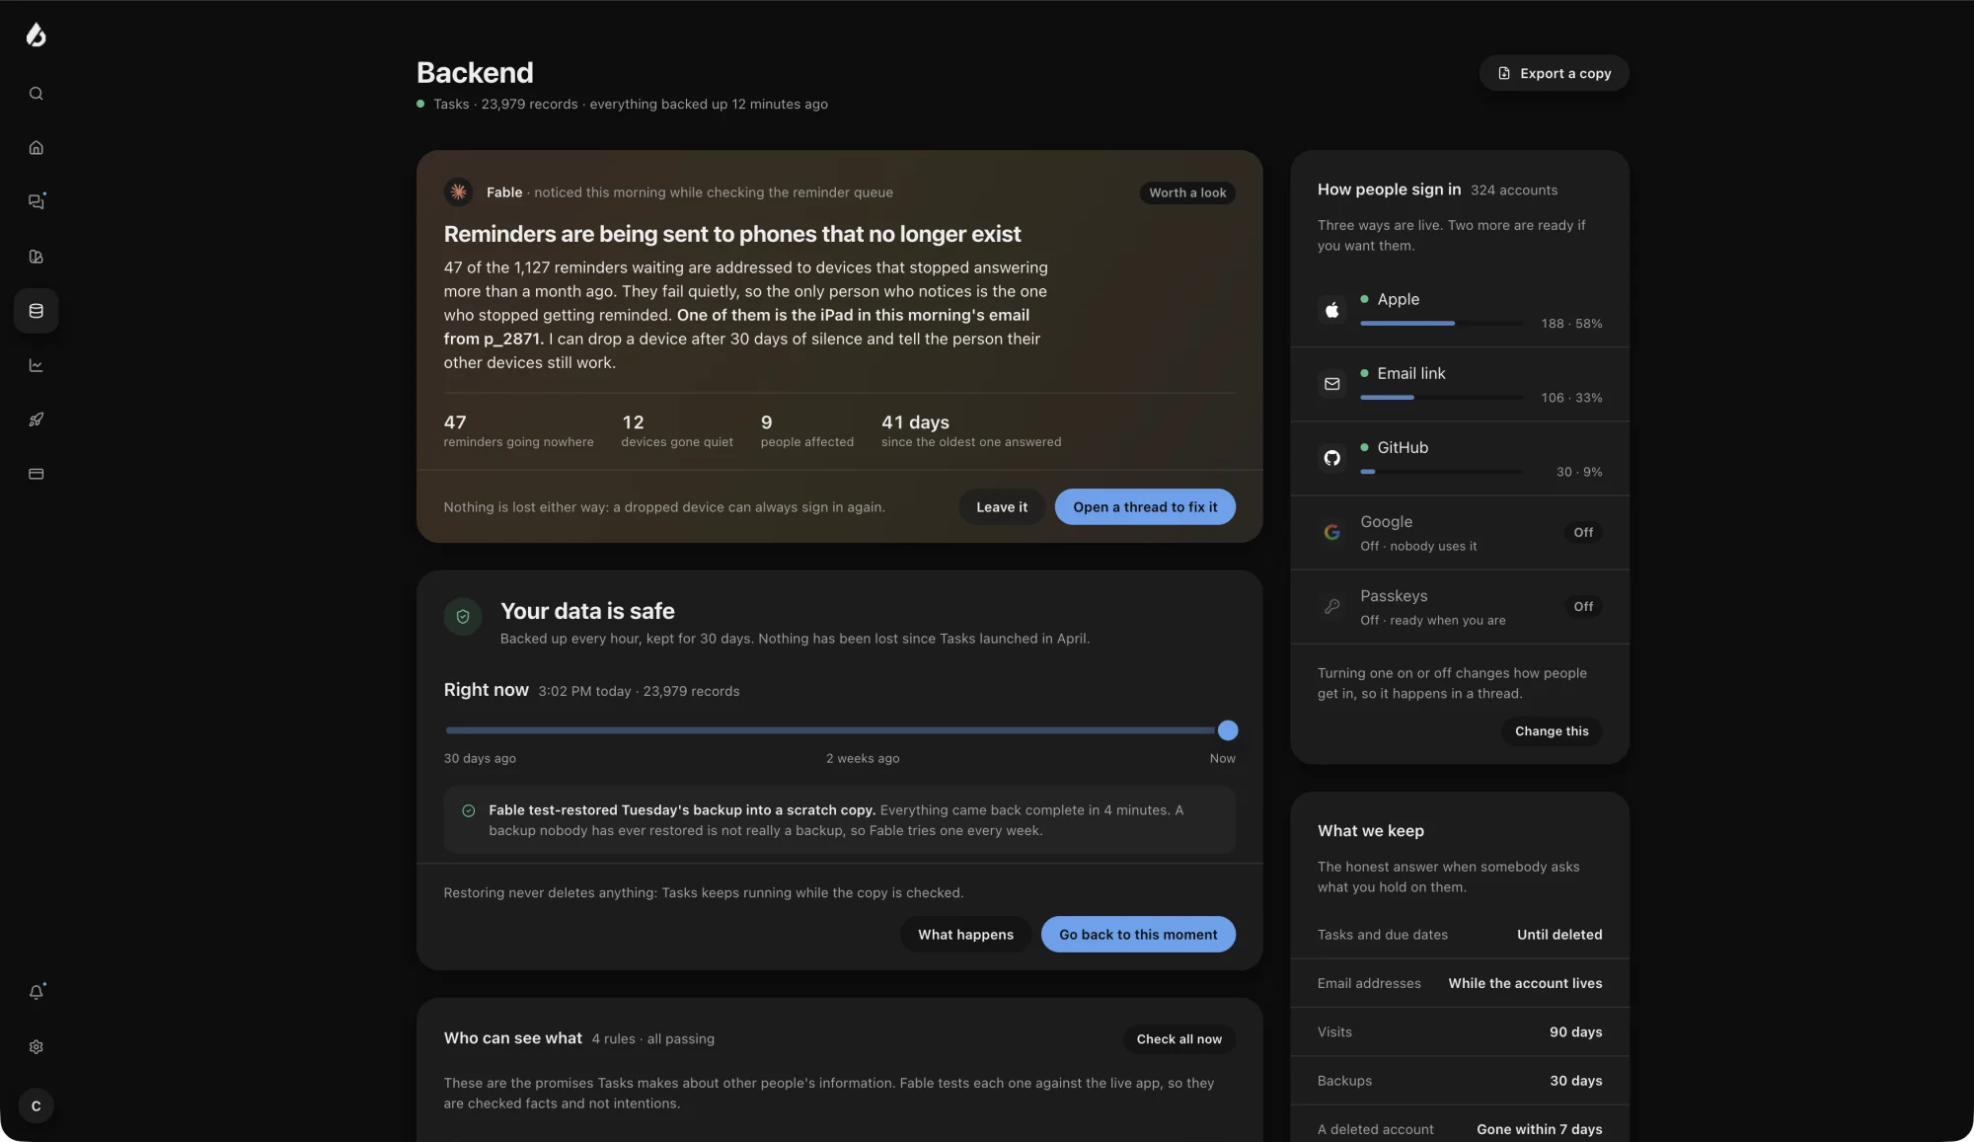Open notifications bell icon
The width and height of the screenshot is (1974, 1142).
(x=36, y=993)
